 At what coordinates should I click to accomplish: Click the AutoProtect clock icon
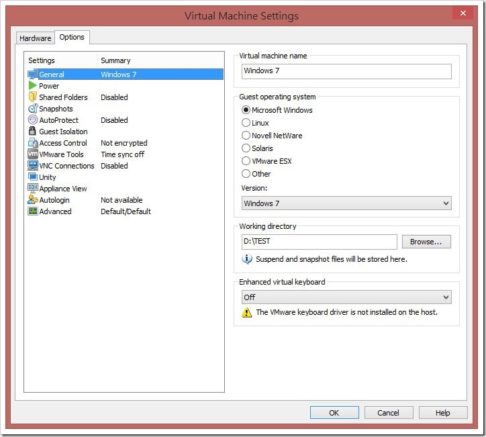pos(32,119)
